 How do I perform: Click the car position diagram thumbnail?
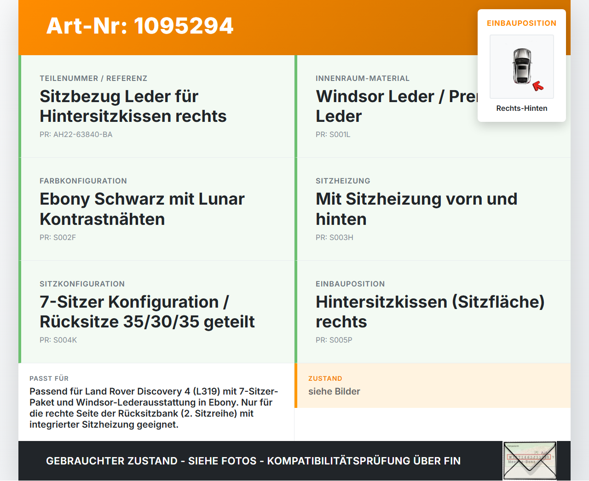click(522, 67)
